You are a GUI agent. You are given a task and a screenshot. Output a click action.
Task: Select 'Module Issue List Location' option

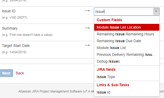[127, 27]
